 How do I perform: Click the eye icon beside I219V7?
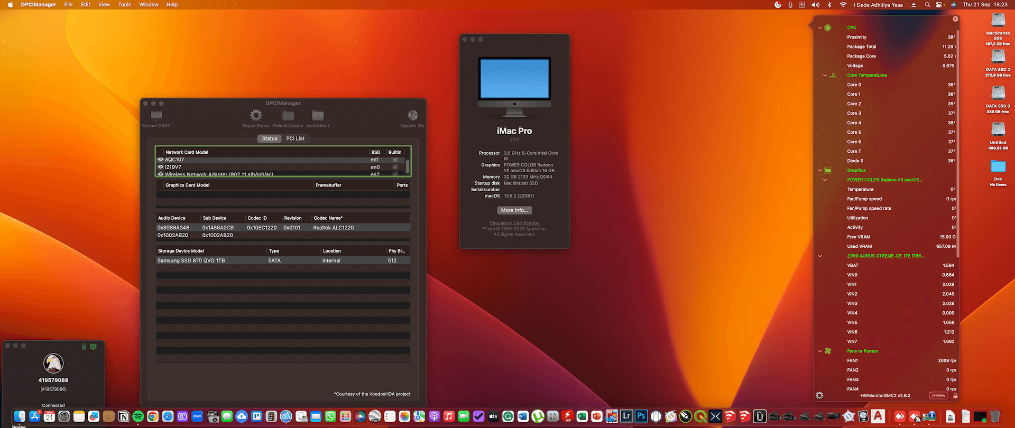[161, 167]
